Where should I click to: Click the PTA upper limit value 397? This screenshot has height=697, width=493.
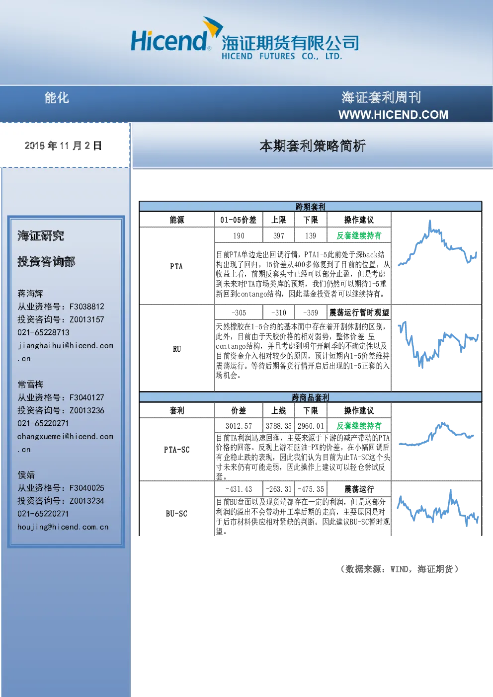(x=279, y=235)
